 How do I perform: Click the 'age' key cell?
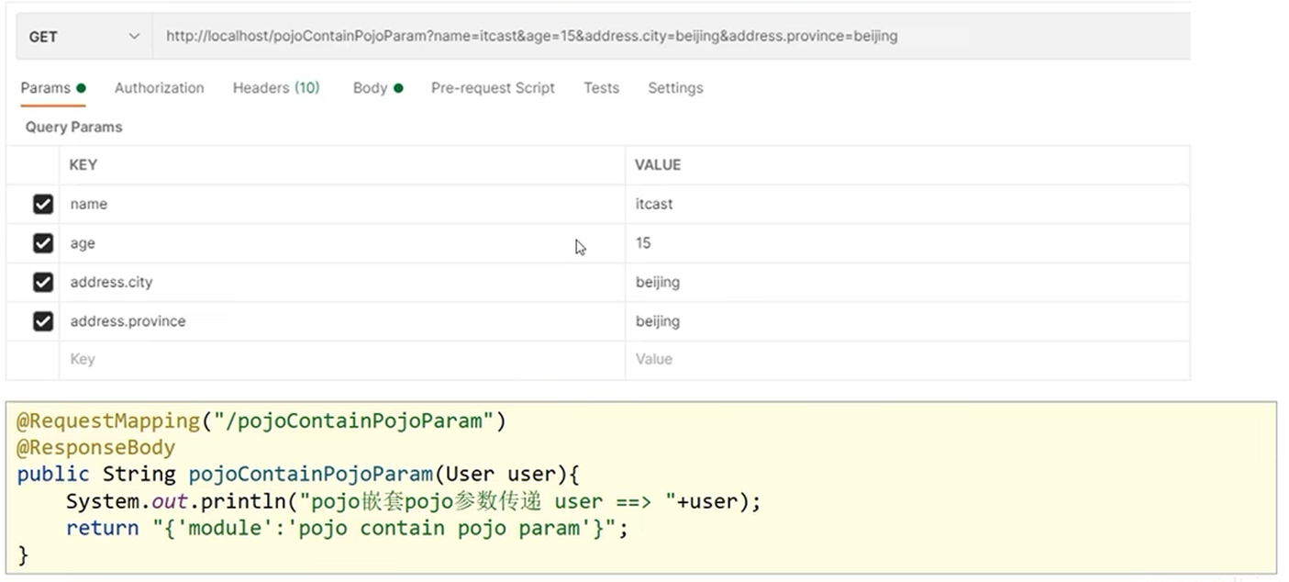[342, 243]
